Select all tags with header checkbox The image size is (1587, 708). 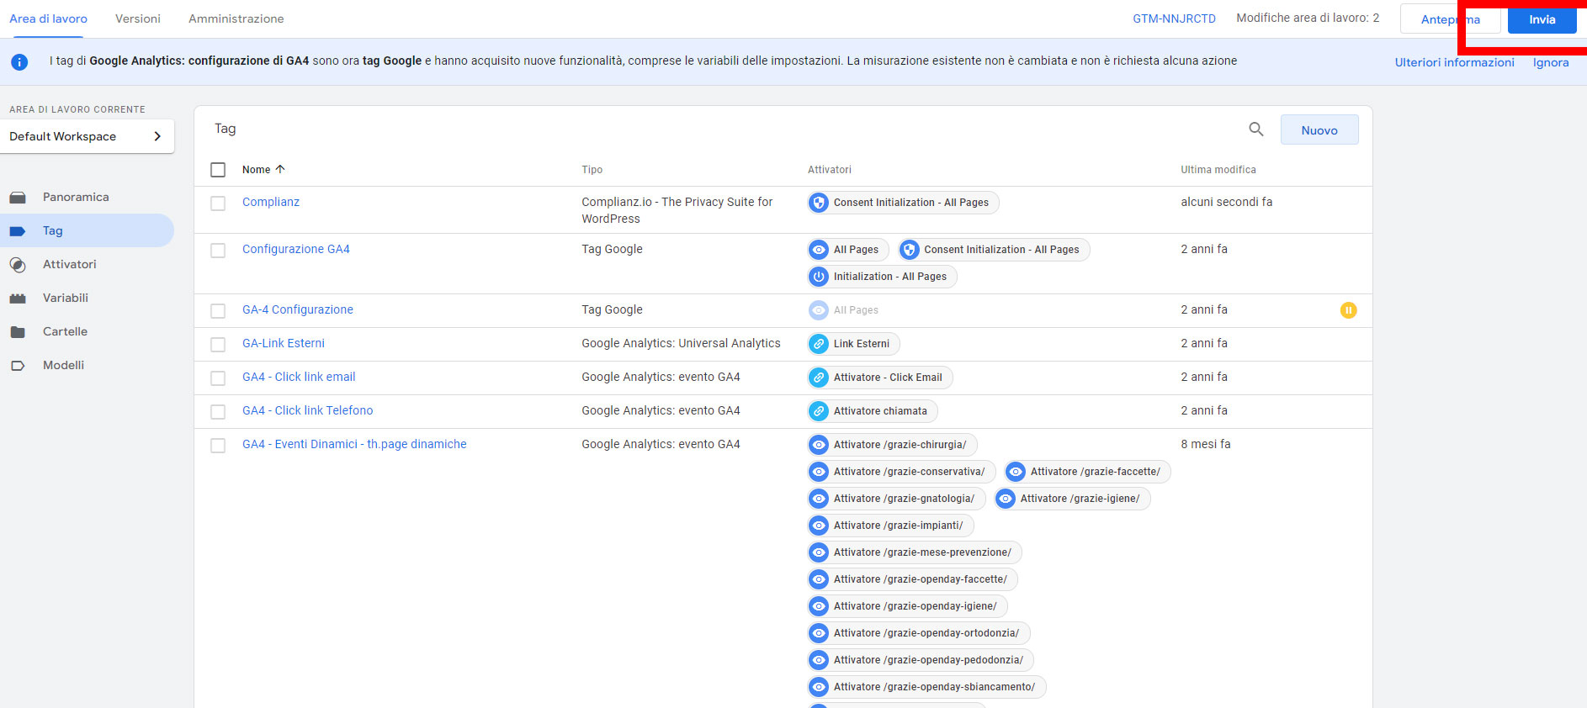(x=218, y=170)
